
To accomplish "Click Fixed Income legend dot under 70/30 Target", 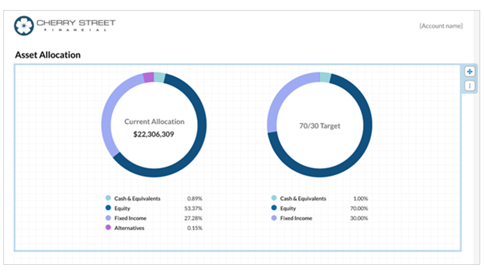I will tap(274, 218).
